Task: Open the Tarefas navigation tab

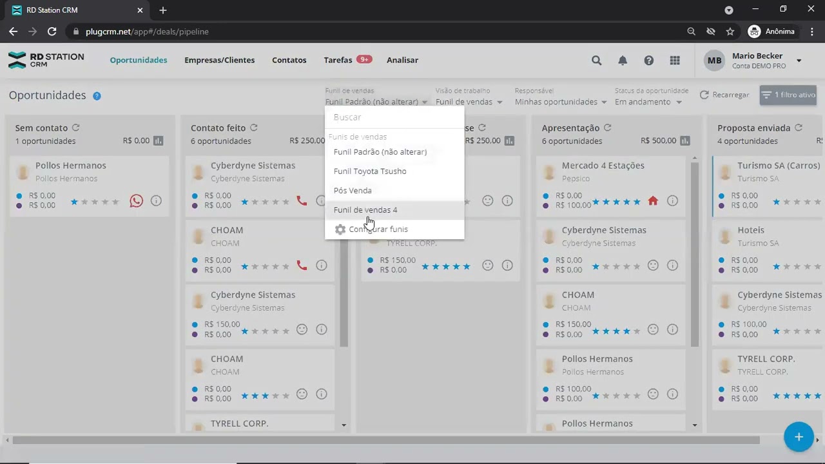Action: click(x=347, y=60)
